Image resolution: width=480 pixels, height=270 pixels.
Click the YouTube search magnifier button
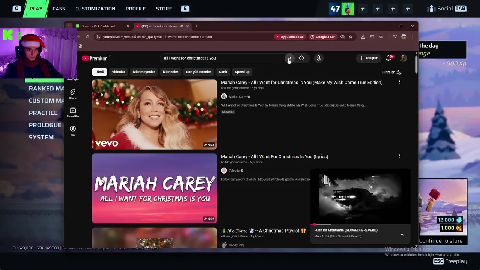click(x=301, y=58)
